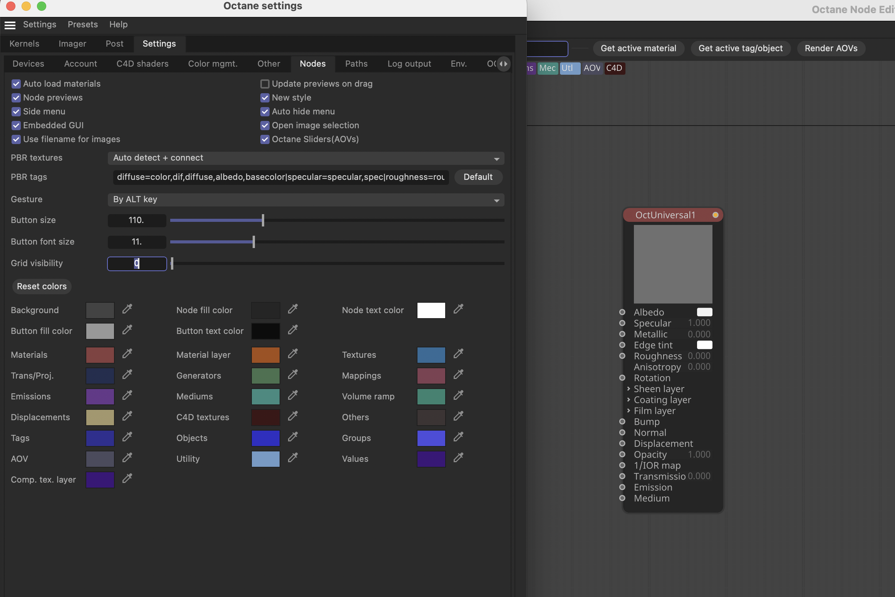Click the Button size value field
895x597 pixels.
tap(137, 220)
